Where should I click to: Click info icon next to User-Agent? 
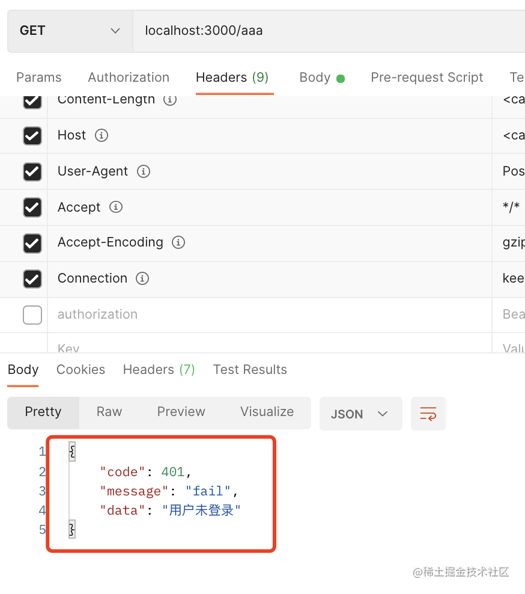[144, 171]
